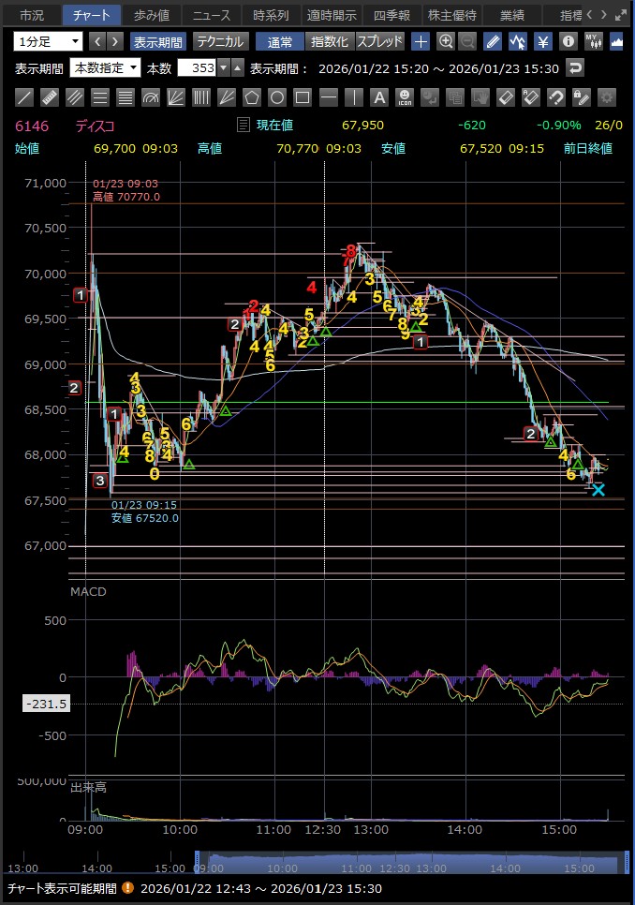Click the yen price icon
The image size is (635, 905).
tap(542, 41)
